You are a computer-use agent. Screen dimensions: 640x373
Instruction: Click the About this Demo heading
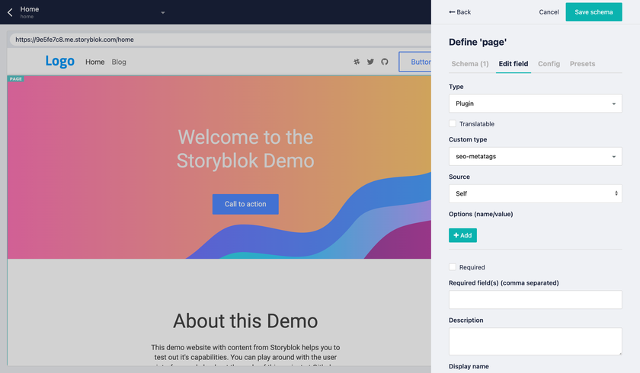pos(245,321)
